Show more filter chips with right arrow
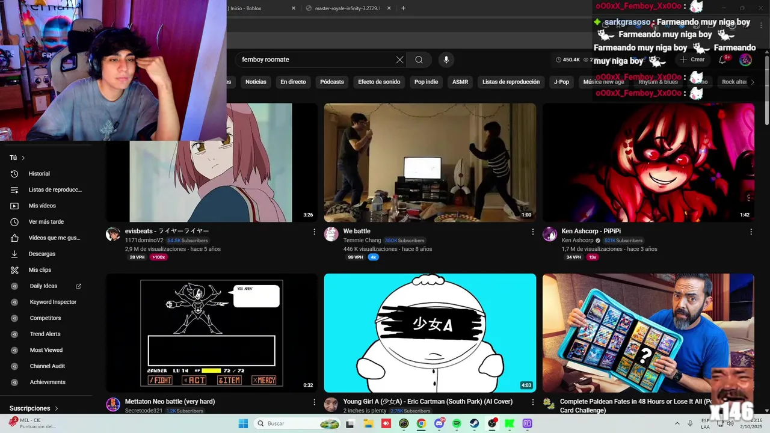 (x=752, y=82)
